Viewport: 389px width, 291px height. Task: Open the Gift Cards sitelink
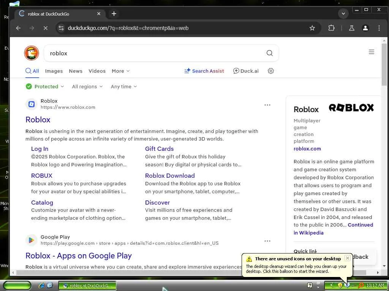tap(159, 149)
